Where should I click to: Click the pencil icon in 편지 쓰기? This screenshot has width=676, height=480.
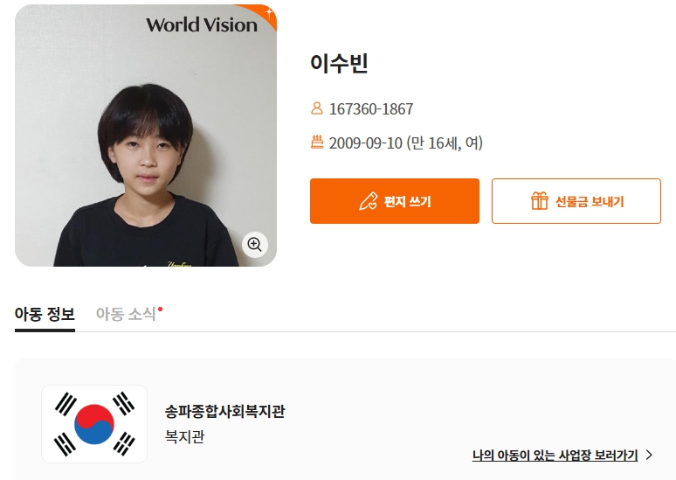pyautogui.click(x=368, y=201)
